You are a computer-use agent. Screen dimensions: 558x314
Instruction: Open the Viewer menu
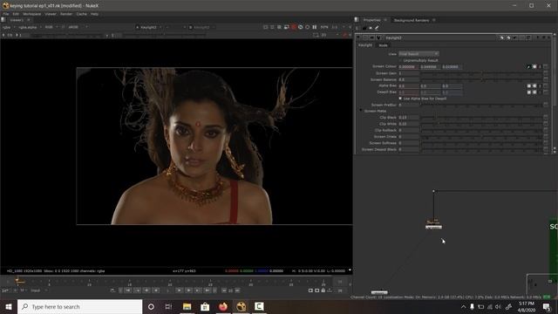(51, 14)
